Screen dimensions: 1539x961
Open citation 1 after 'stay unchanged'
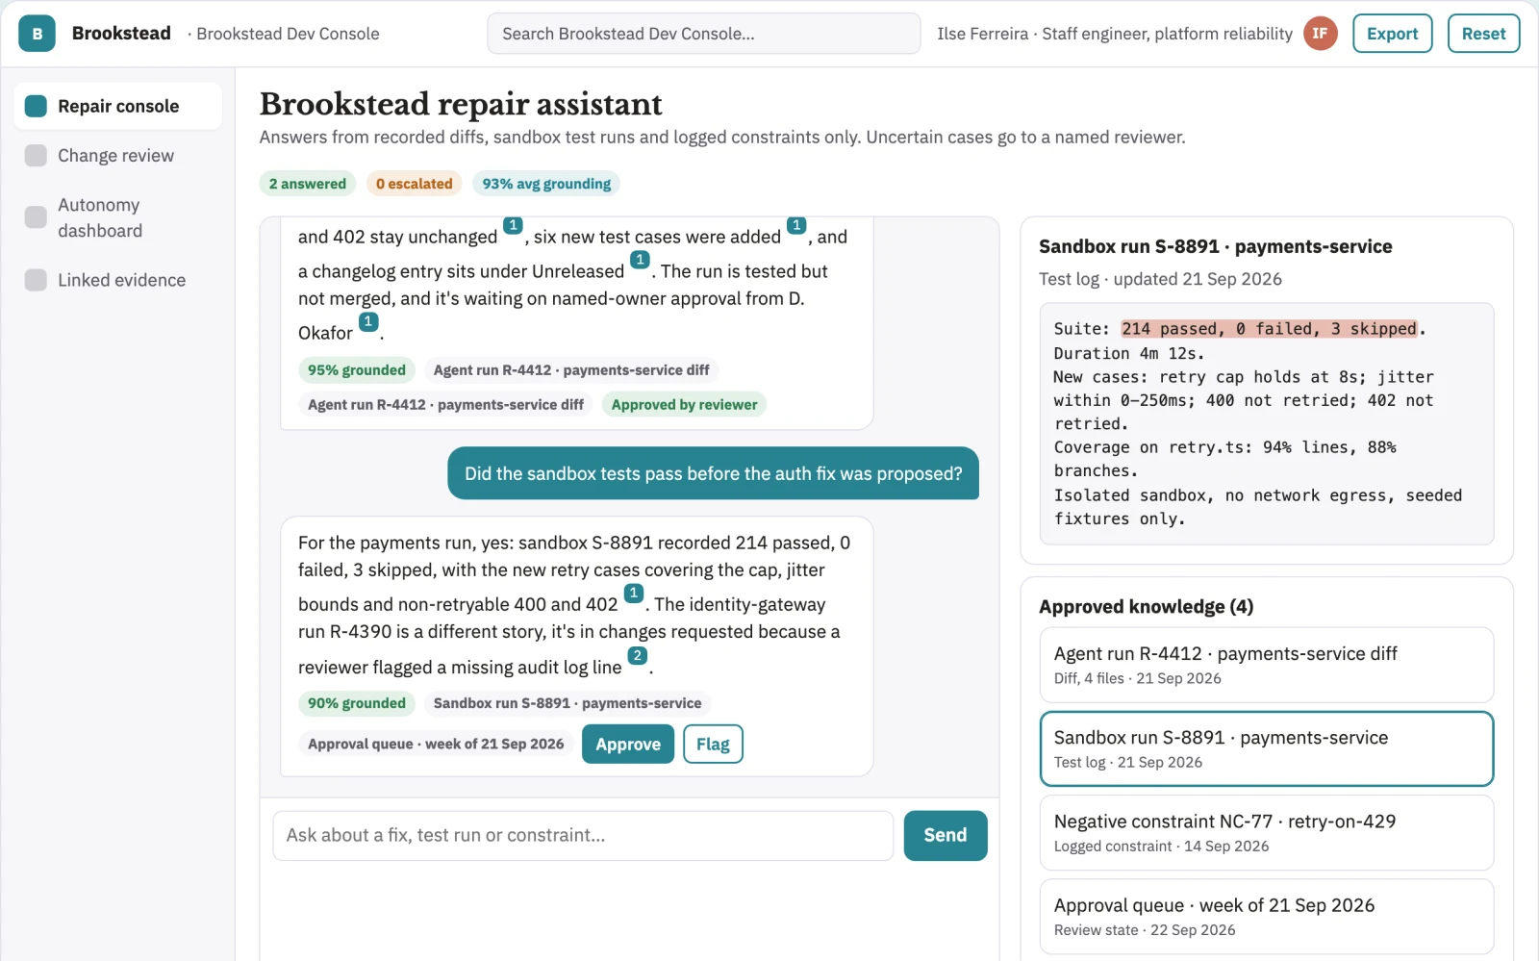[513, 226]
